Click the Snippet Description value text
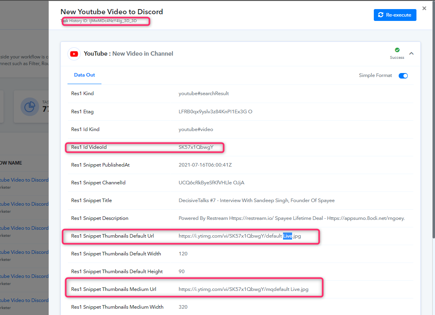435x315 pixels. click(292, 218)
